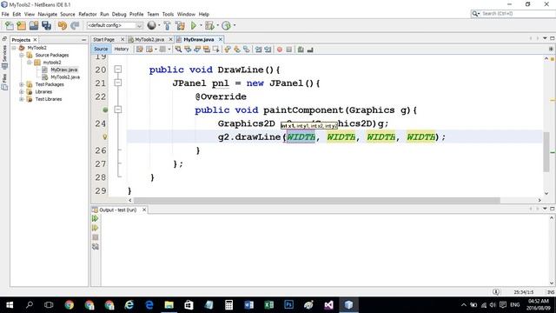The height and width of the screenshot is (313, 556).
Task: Click the editor horizontal scrollbar
Action: (x=316, y=201)
